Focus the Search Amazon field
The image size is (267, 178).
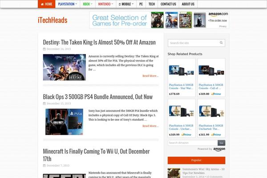point(193,143)
